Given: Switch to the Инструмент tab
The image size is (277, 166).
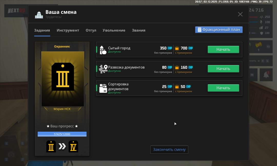Looking at the screenshot, I should (x=68, y=30).
